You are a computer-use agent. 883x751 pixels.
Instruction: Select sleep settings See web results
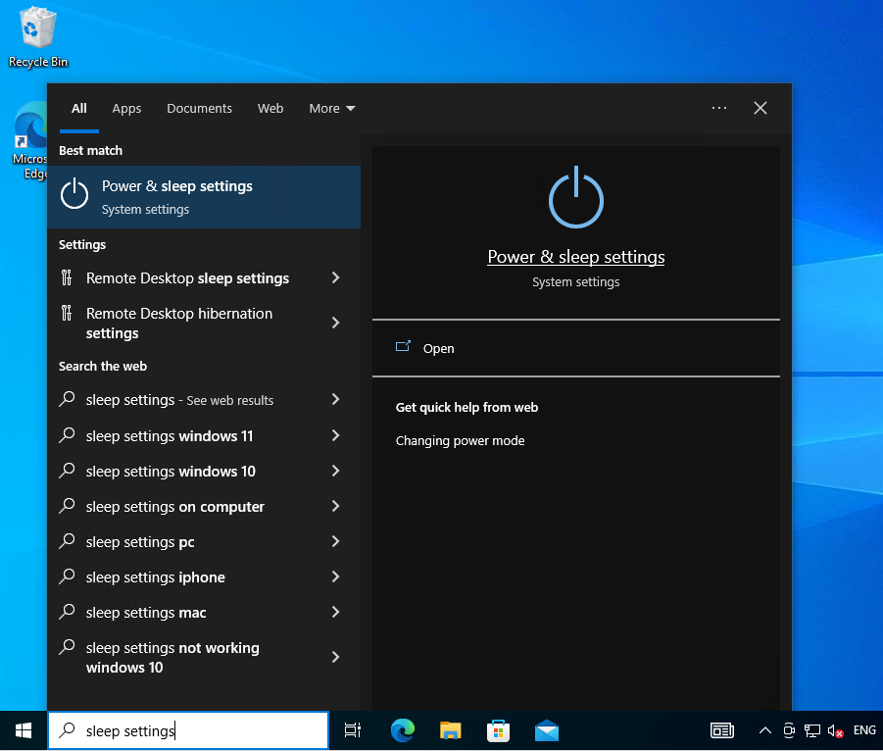[x=179, y=400]
